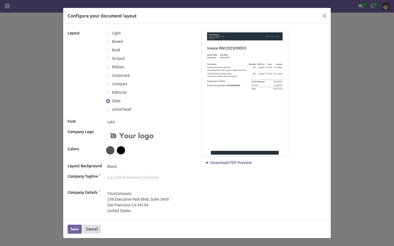Select the Letterhead layout option
Image resolution: width=394 pixels, height=246 pixels.
(108, 110)
